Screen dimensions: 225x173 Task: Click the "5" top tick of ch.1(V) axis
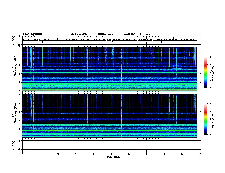20,36
